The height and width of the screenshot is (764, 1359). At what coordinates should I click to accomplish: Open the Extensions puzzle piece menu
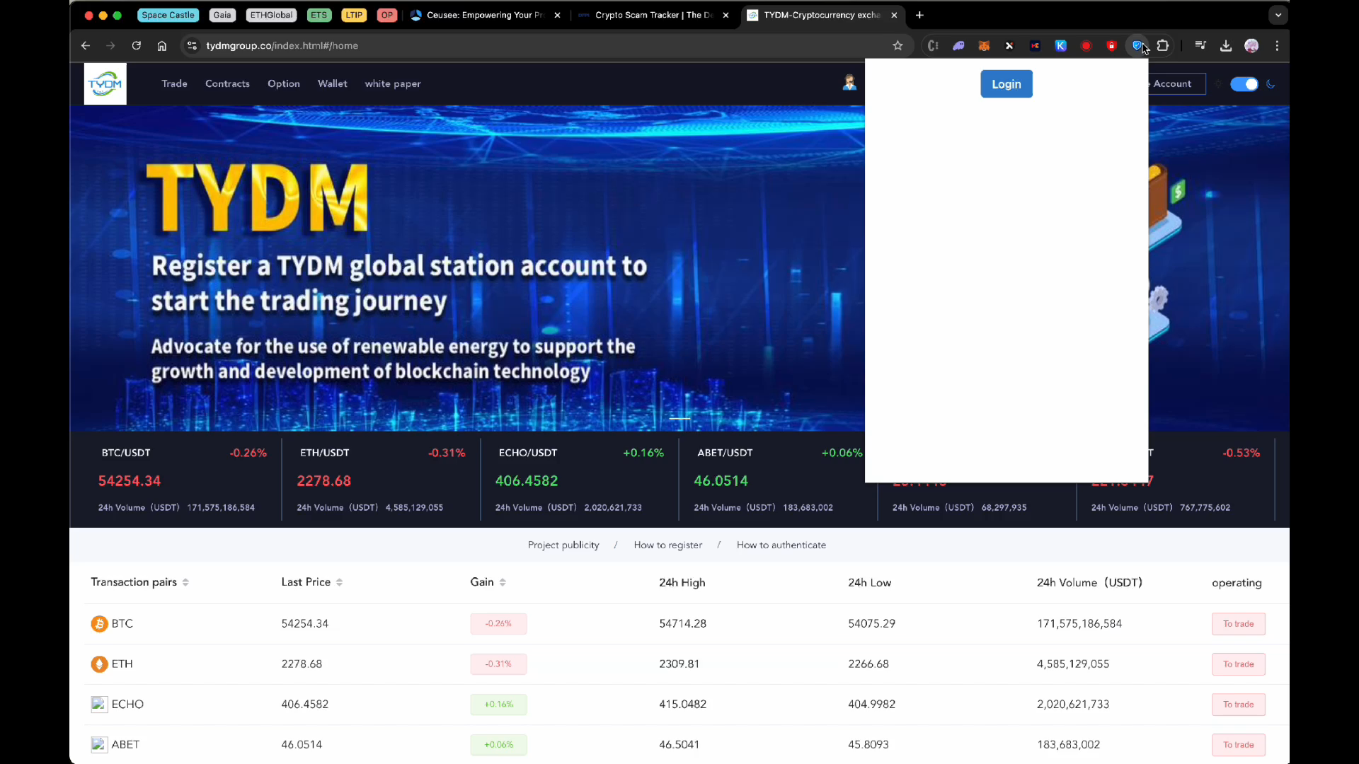1162,46
